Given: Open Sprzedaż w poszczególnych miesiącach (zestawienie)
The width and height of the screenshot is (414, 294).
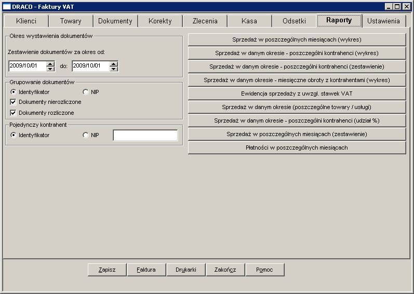Looking at the screenshot, I should pos(297,134).
